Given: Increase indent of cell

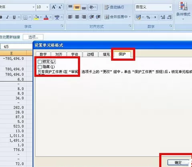Looking at the screenshot, I should [x=98, y=17].
